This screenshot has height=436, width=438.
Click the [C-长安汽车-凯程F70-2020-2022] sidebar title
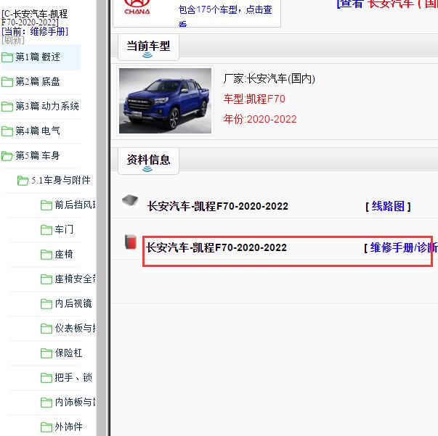click(x=35, y=18)
